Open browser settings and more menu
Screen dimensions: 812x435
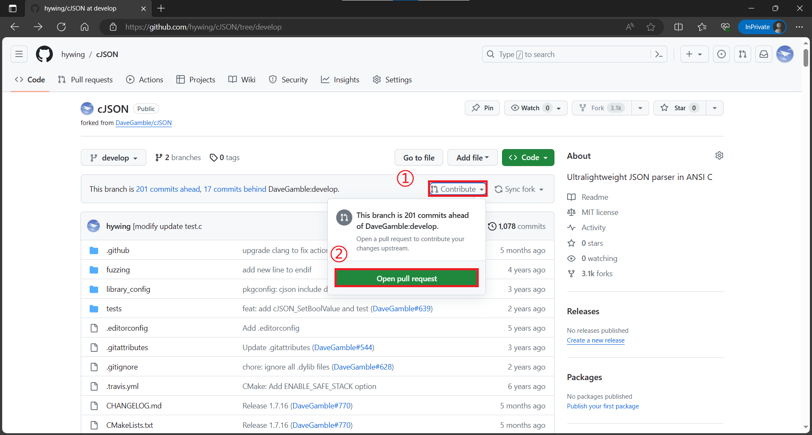coord(799,27)
